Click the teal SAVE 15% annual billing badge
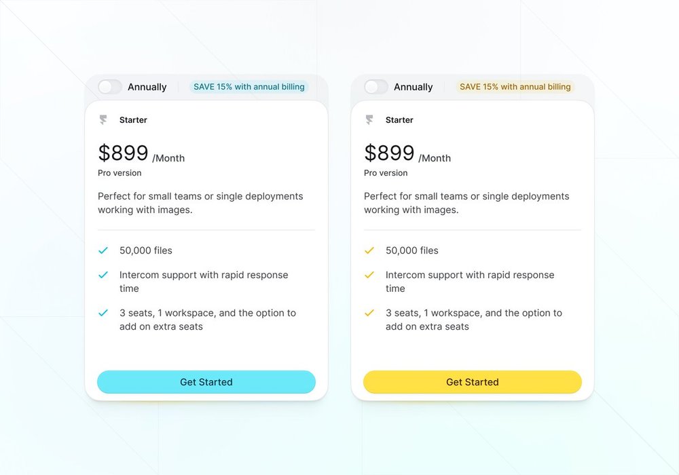The width and height of the screenshot is (679, 475). [x=249, y=87]
